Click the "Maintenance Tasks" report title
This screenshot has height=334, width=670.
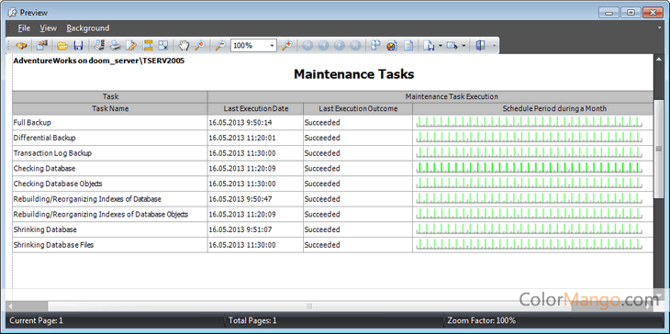(x=353, y=74)
